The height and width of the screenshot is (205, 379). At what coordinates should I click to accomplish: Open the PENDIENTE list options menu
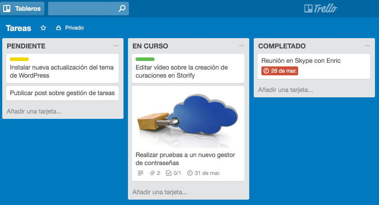tap(116, 46)
